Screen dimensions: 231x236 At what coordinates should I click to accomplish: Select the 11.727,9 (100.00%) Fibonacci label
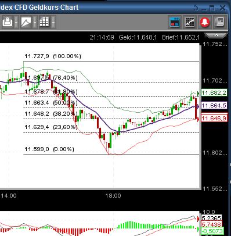(x=53, y=56)
